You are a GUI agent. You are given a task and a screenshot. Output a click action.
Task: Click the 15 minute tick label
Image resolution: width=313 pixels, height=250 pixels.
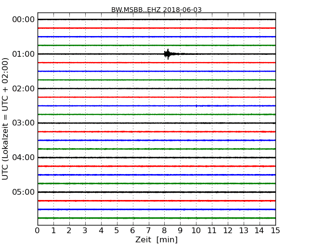[x=275, y=231]
